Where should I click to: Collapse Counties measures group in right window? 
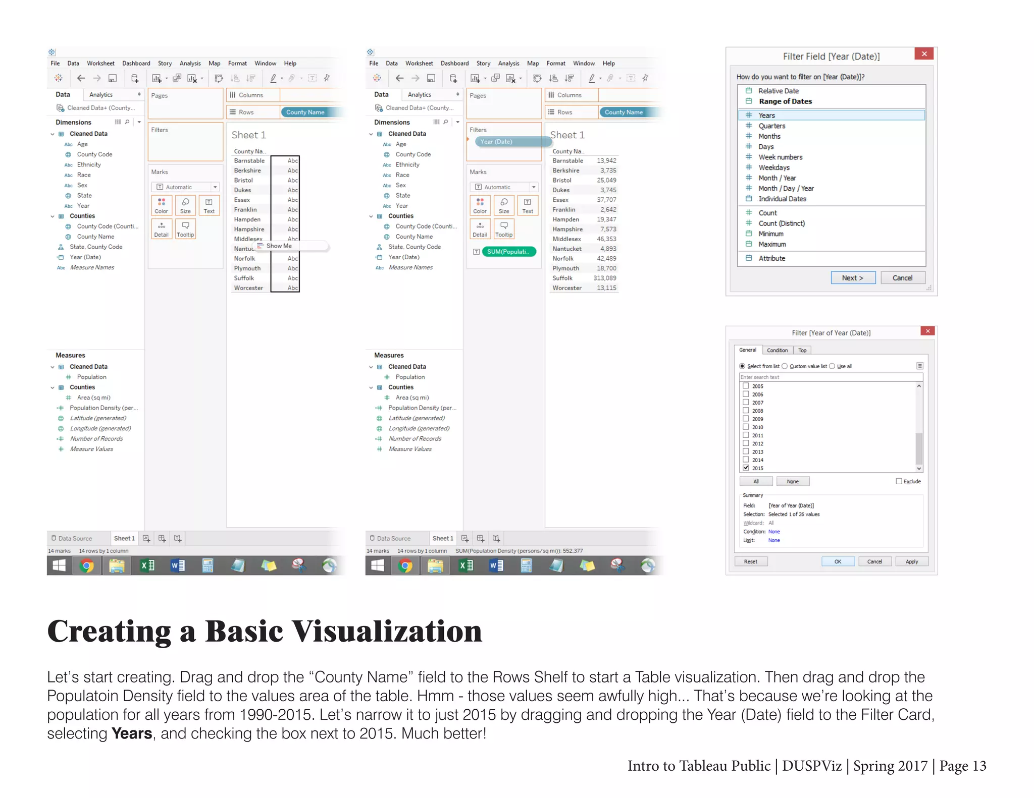pos(371,388)
